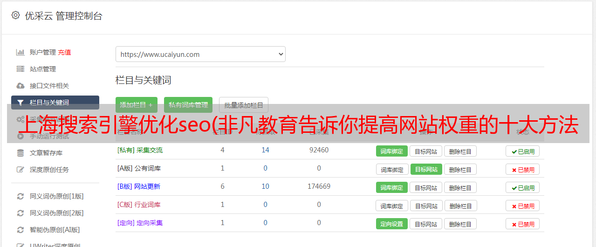Open the site URL dropdown ucaiyun.com
Image resolution: width=596 pixels, height=247 pixels.
point(200,54)
